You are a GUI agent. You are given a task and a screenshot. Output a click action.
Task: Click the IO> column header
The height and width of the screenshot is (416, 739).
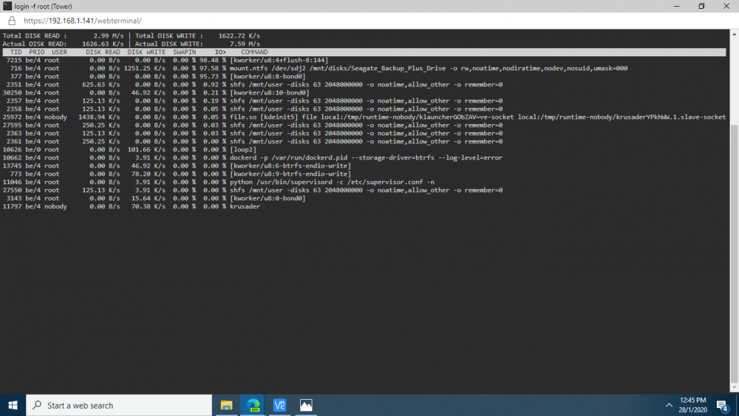click(220, 52)
